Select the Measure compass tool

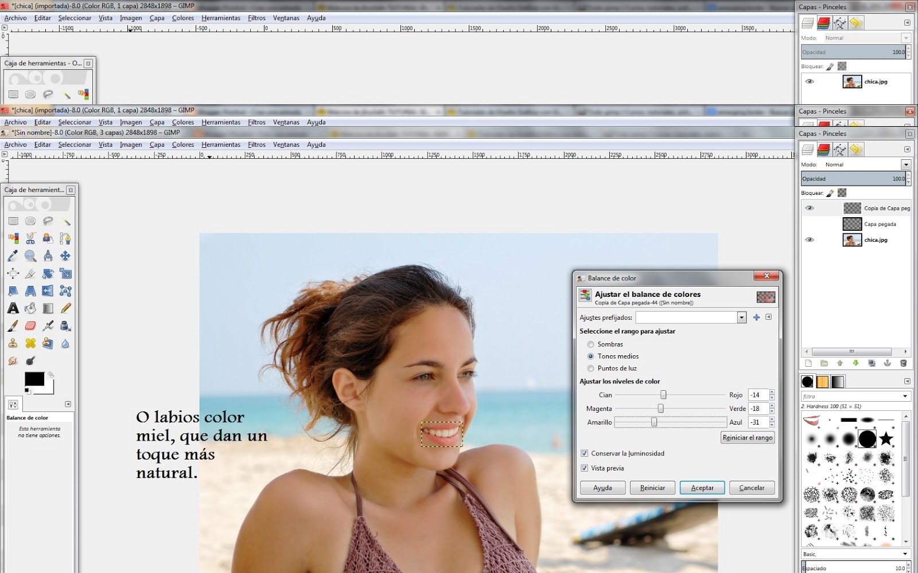pos(48,256)
